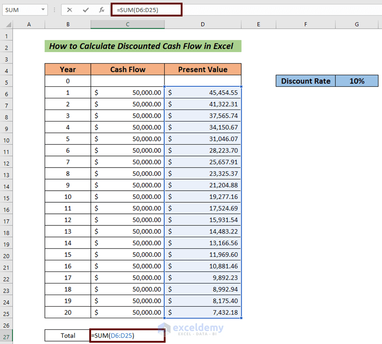Click row 27 heading
This screenshot has height=344, width=382.
click(6, 336)
